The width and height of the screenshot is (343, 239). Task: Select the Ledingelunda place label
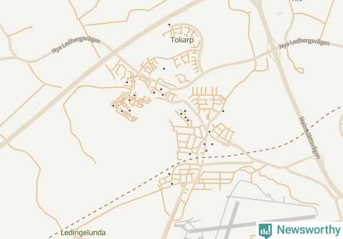[x=83, y=232]
